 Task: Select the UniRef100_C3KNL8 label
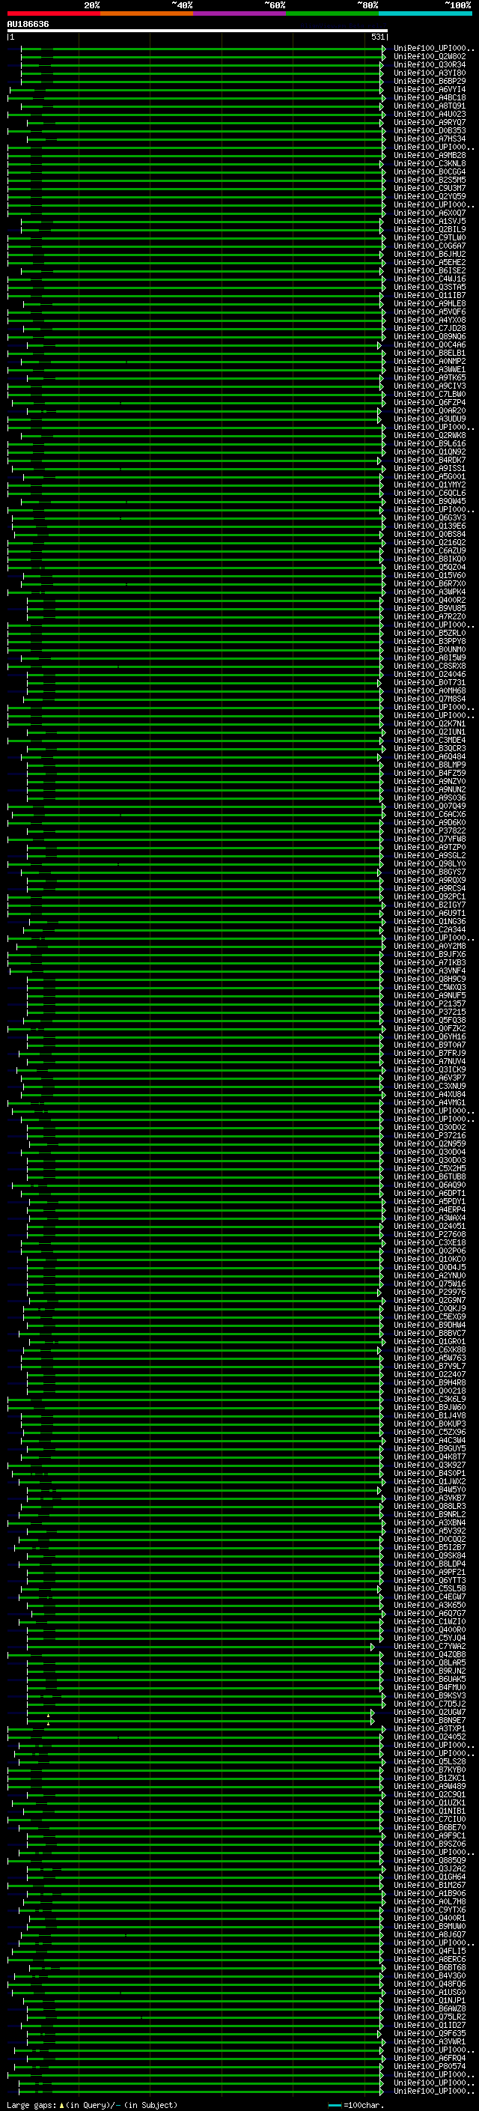430,163
